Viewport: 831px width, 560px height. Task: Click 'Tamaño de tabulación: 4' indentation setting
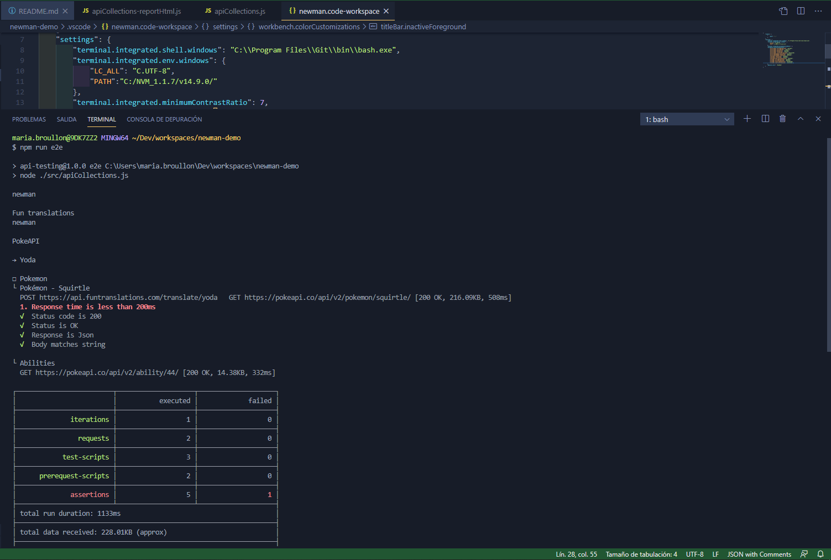(x=641, y=554)
